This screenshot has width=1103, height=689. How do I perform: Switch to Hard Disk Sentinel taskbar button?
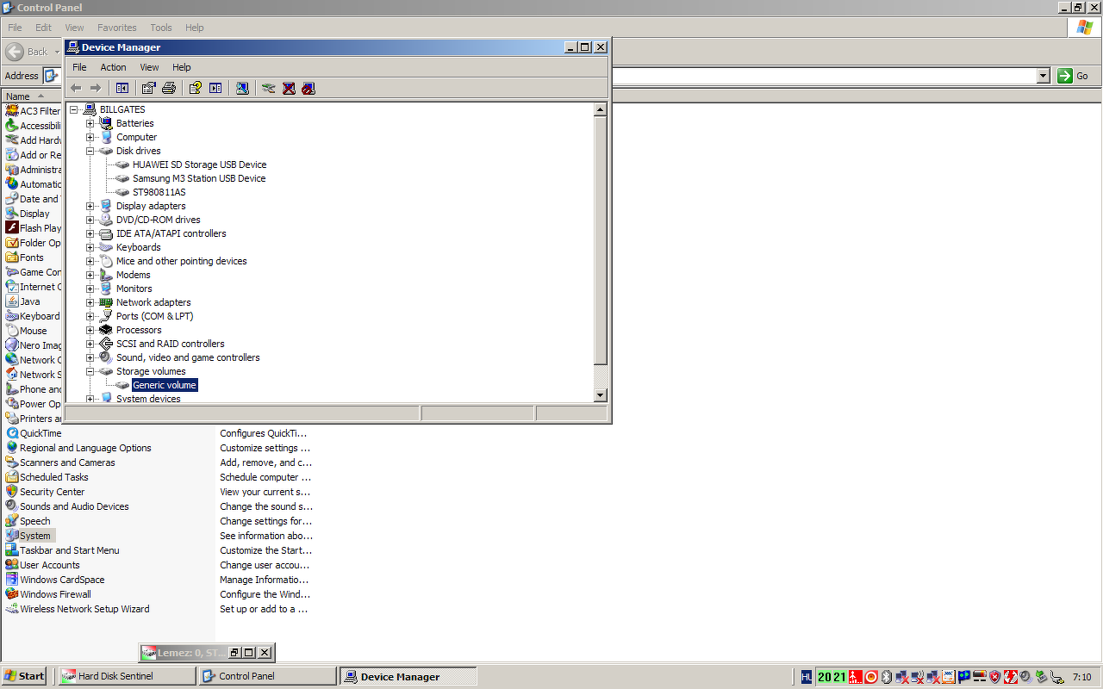pyautogui.click(x=127, y=676)
